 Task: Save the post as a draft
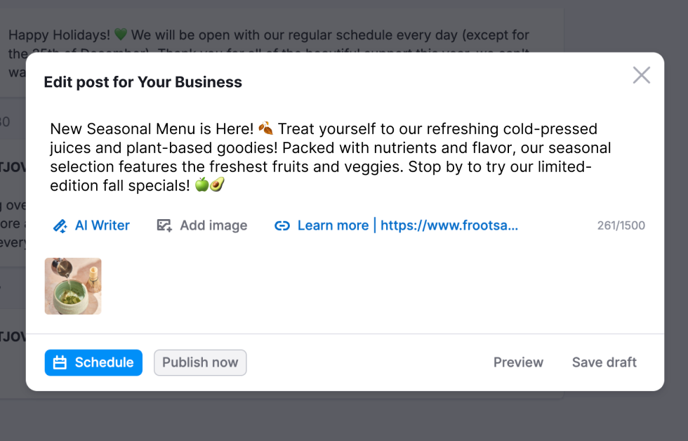pos(604,362)
